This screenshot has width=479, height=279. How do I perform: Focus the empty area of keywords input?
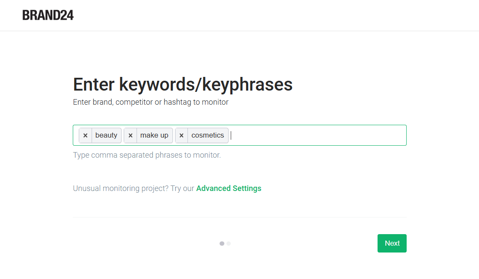click(317, 135)
